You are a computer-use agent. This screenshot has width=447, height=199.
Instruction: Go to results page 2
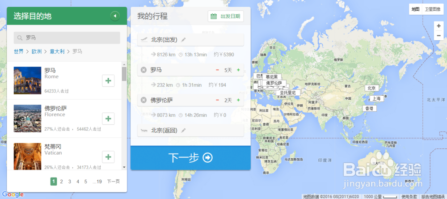[62, 181]
